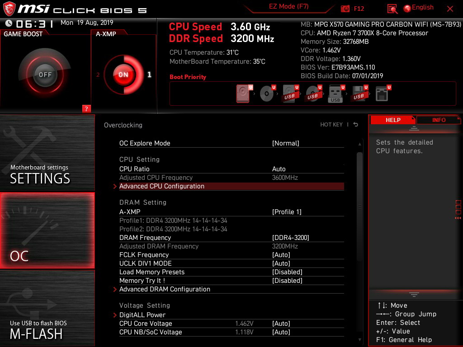Change DRAM Frequency [DDR4-3200] value
Viewport: 463px width, 347px height.
point(231,238)
